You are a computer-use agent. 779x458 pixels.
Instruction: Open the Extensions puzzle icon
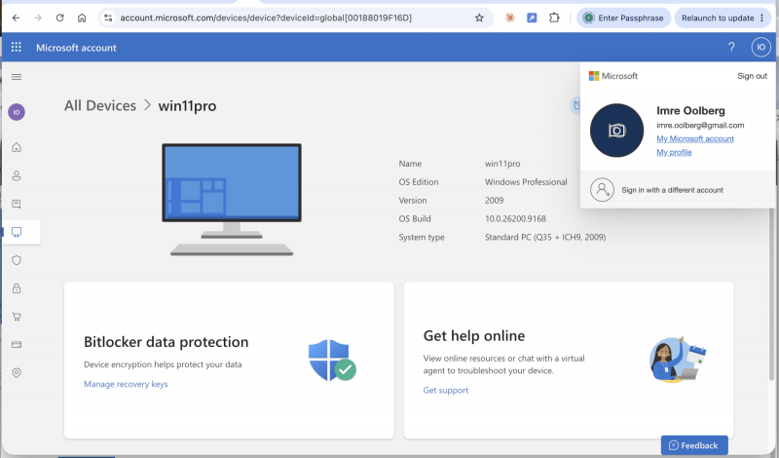click(554, 18)
